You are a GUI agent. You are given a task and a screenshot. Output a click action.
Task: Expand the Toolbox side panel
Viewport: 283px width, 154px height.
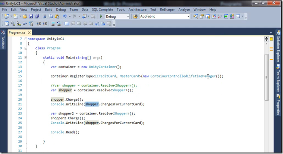(3, 40)
